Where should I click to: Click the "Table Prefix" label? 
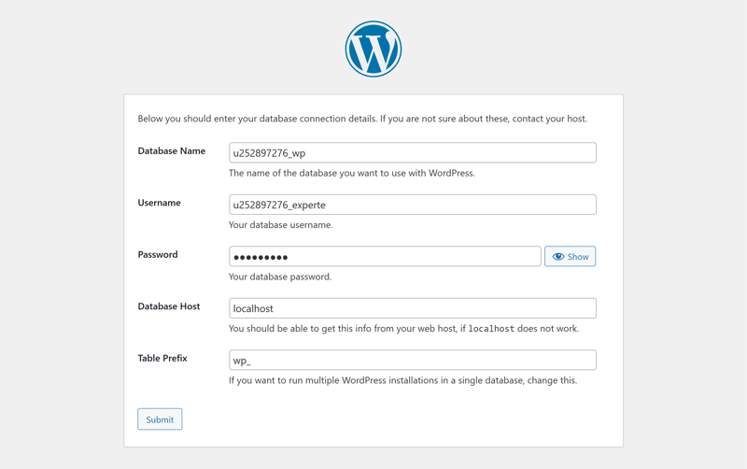162,359
